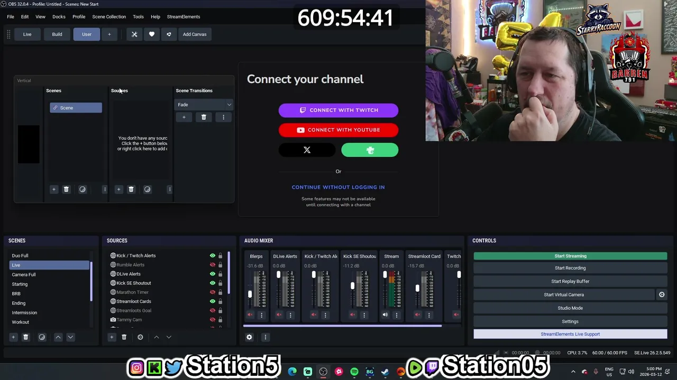
Task: Move scene up in Scenes dock
Action: coord(58,337)
